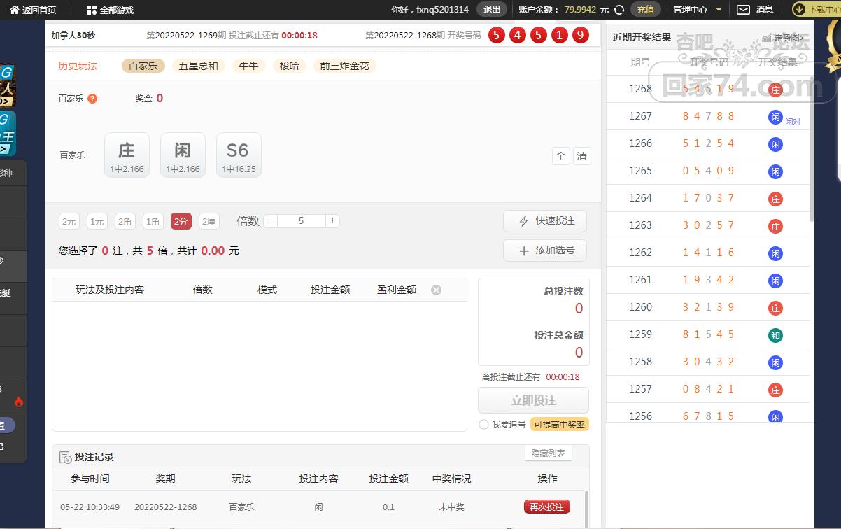841x529 pixels.
Task: Click the home icon to return to homepage
Action: click(x=14, y=10)
